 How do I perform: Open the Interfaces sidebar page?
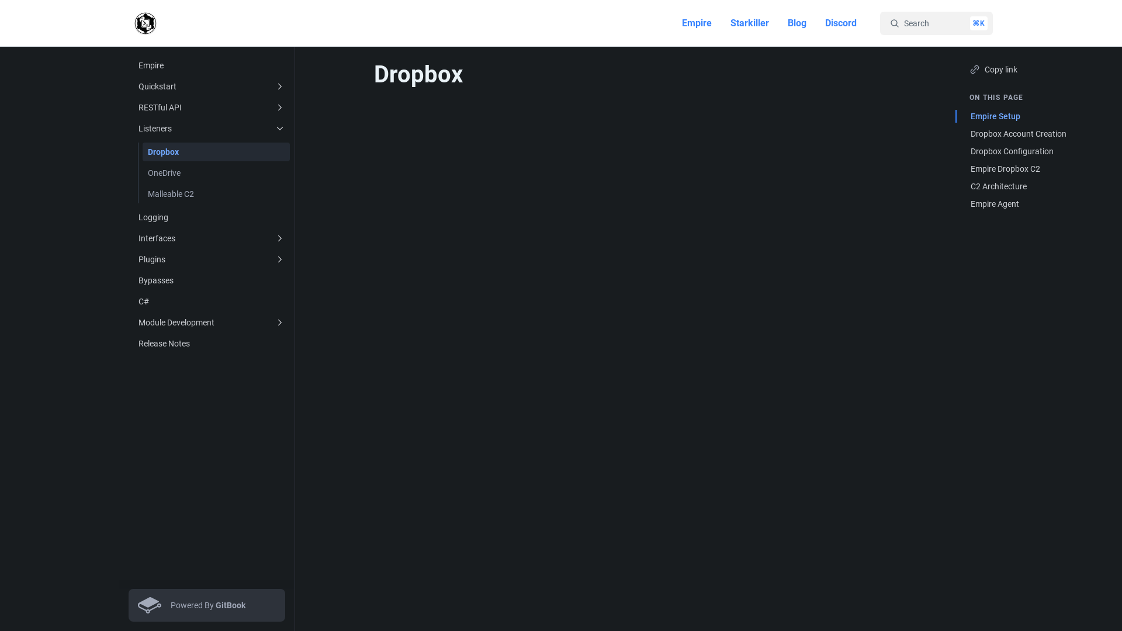click(x=212, y=238)
